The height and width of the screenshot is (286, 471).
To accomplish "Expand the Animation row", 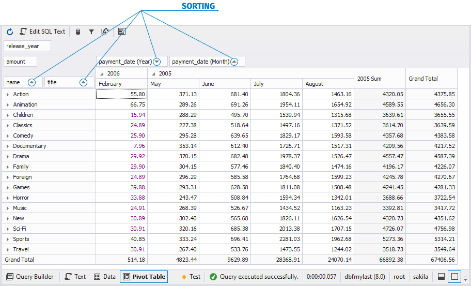I will pyautogui.click(x=8, y=105).
